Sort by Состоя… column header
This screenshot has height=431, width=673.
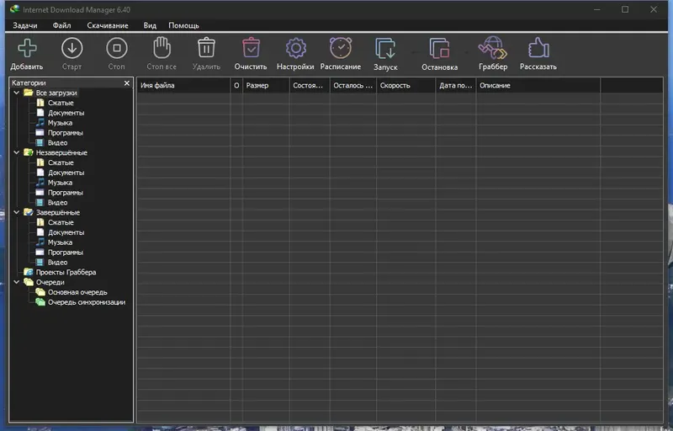[310, 85]
